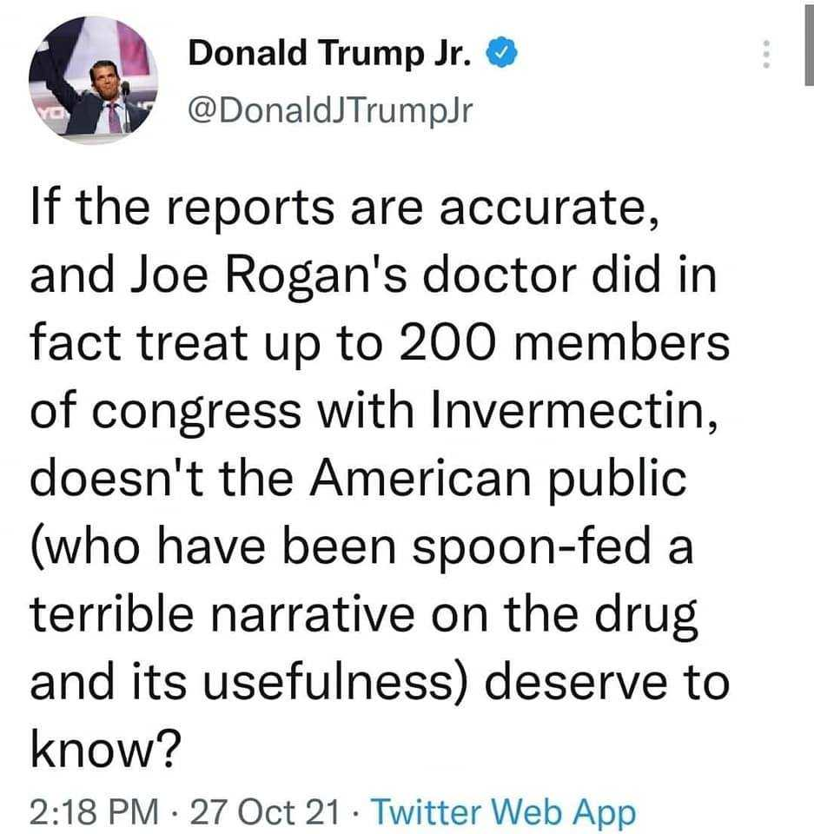Open the Donald Trump Jr. profile picture
814x834 pixels.
94,80
